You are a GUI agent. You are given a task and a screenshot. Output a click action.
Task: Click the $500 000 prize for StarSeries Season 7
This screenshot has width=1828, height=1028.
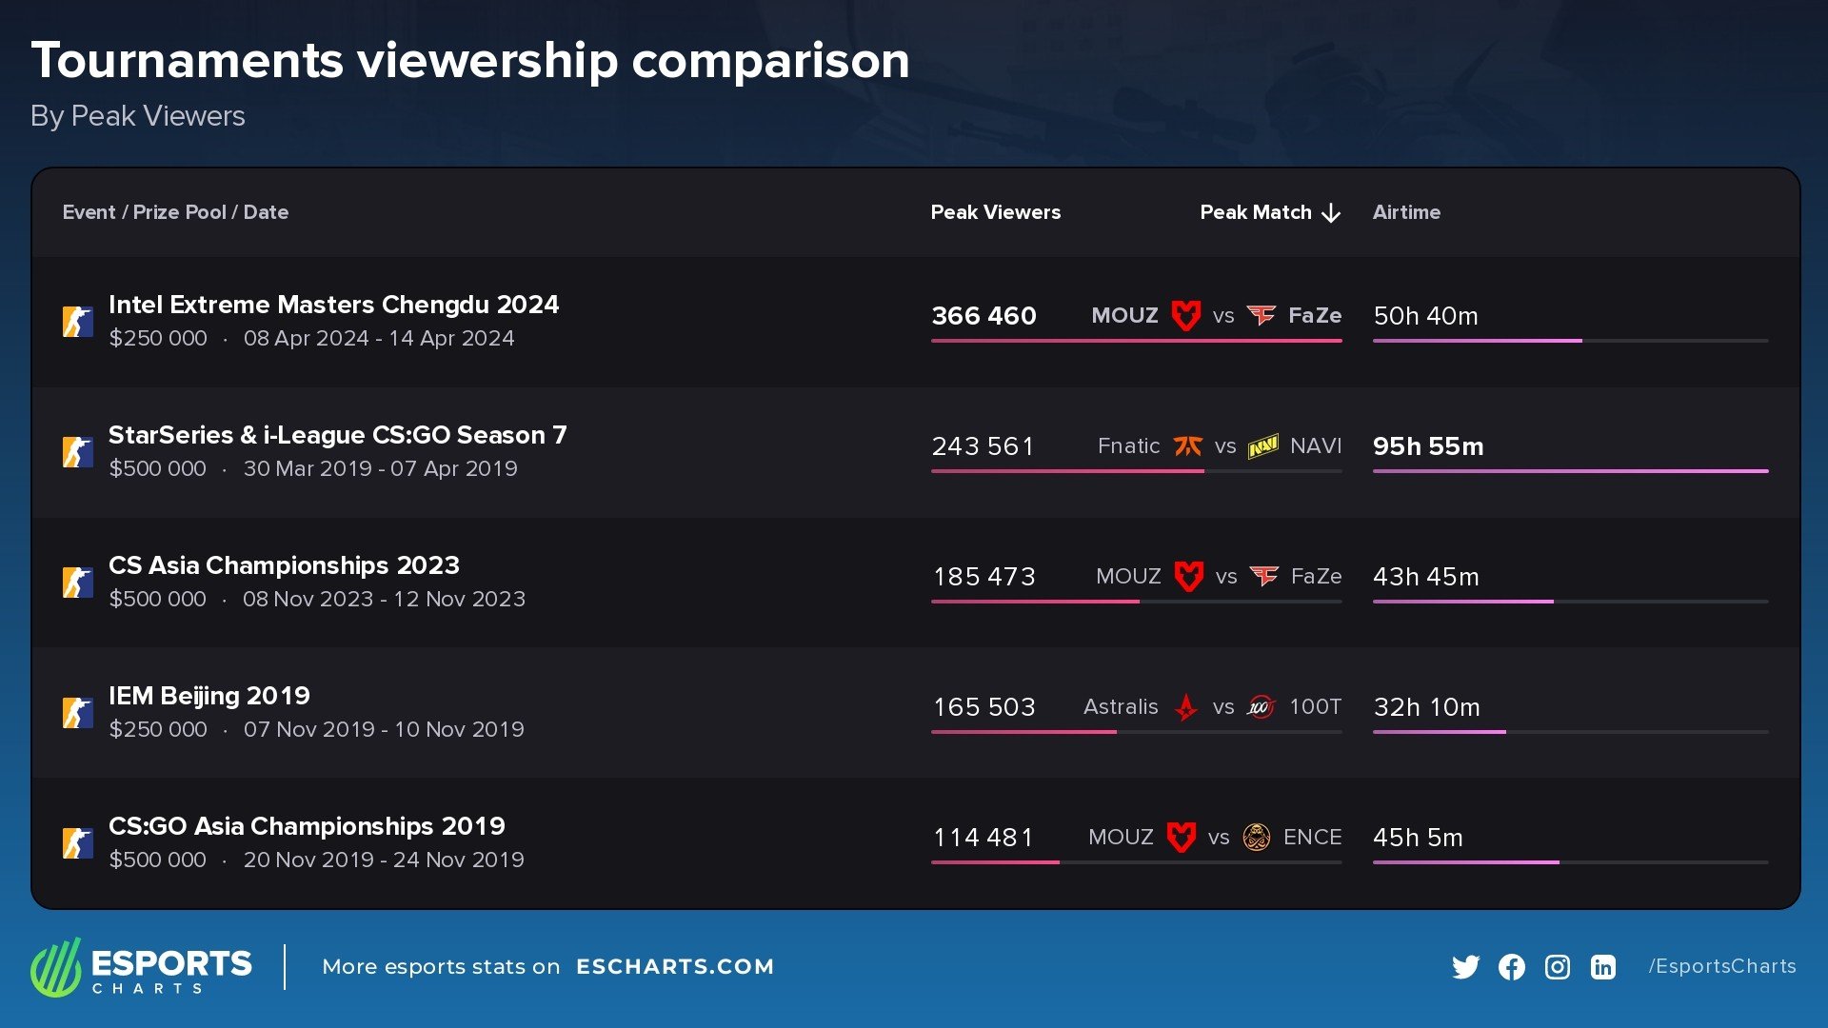pyautogui.click(x=157, y=469)
